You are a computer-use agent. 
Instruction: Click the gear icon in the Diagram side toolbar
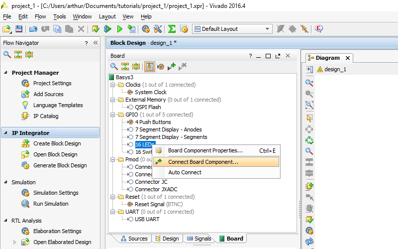click(x=309, y=231)
